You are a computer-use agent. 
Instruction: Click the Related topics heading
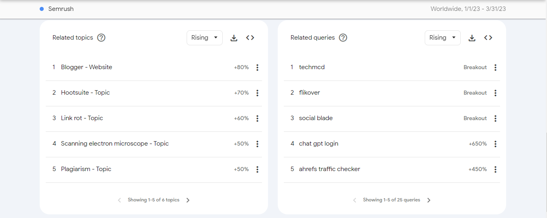[73, 38]
